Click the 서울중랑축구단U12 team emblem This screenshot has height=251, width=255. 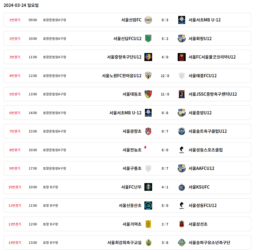click(x=148, y=57)
